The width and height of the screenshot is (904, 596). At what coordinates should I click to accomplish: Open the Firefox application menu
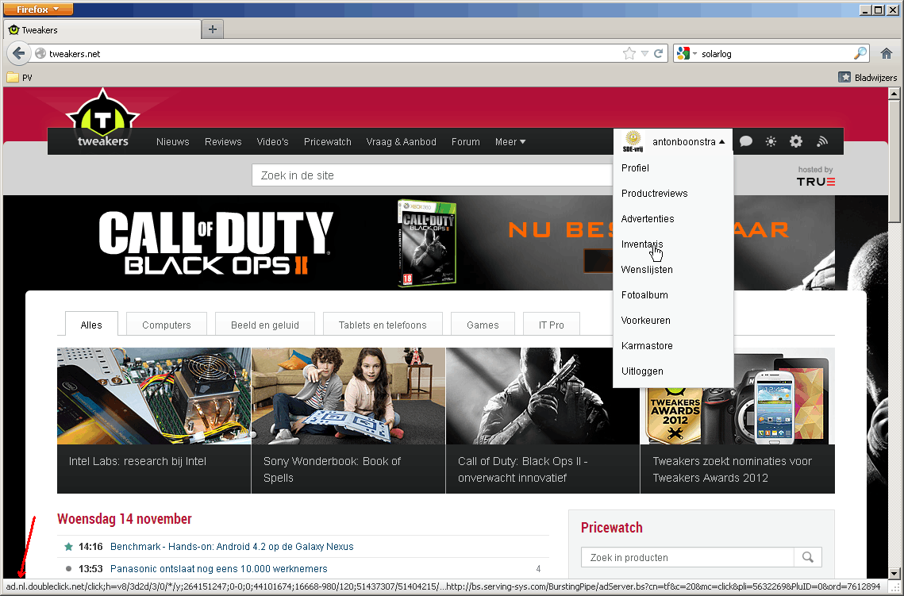38,10
